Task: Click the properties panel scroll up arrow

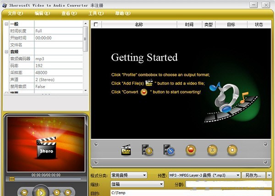Action: 85,23
